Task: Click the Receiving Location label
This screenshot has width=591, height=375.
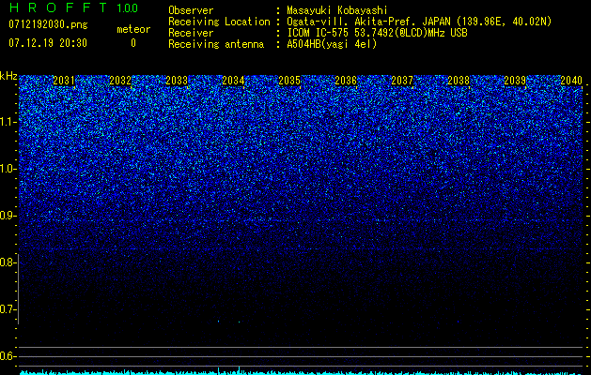Action: click(219, 22)
